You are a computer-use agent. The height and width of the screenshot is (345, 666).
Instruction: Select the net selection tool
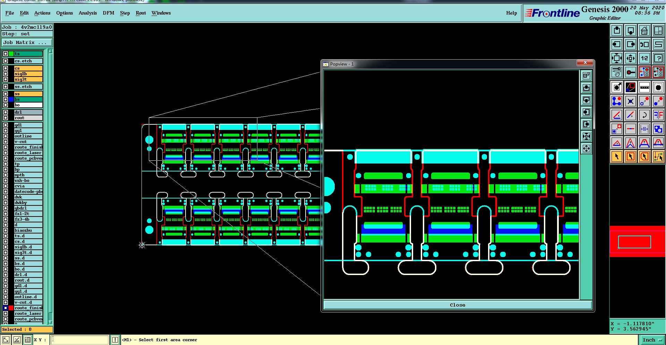(658, 157)
